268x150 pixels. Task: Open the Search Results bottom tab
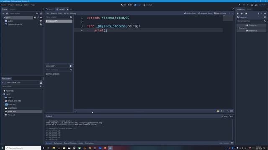70,143
